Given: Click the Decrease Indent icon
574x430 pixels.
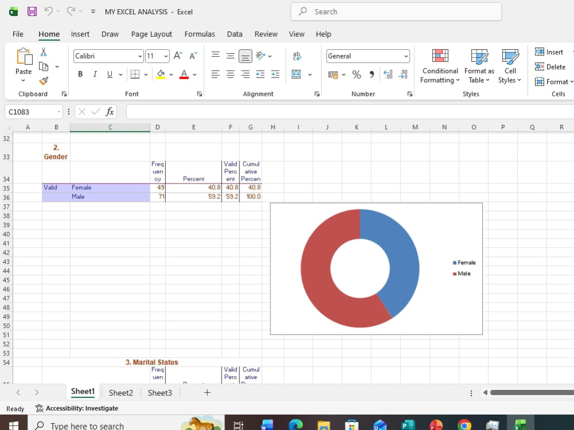Looking at the screenshot, I should pyautogui.click(x=260, y=74).
